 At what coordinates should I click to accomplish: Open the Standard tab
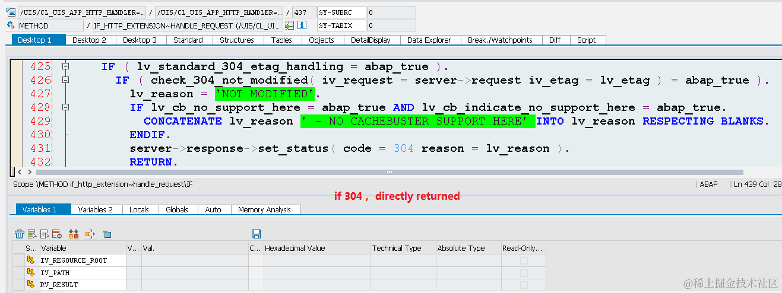pyautogui.click(x=188, y=40)
